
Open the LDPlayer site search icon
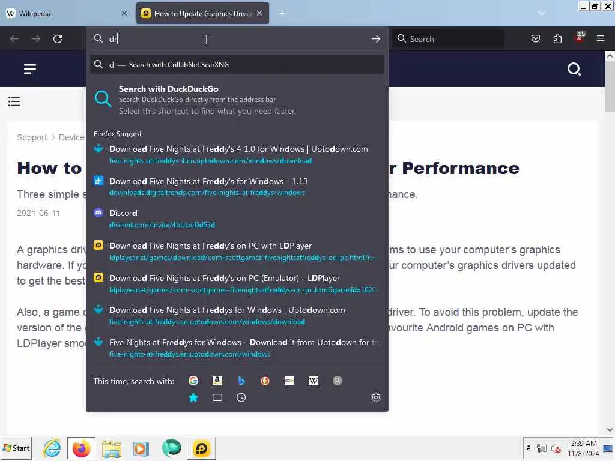pyautogui.click(x=574, y=69)
